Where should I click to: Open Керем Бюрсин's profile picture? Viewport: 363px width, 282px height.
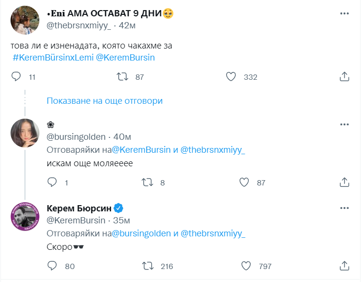[25, 217]
